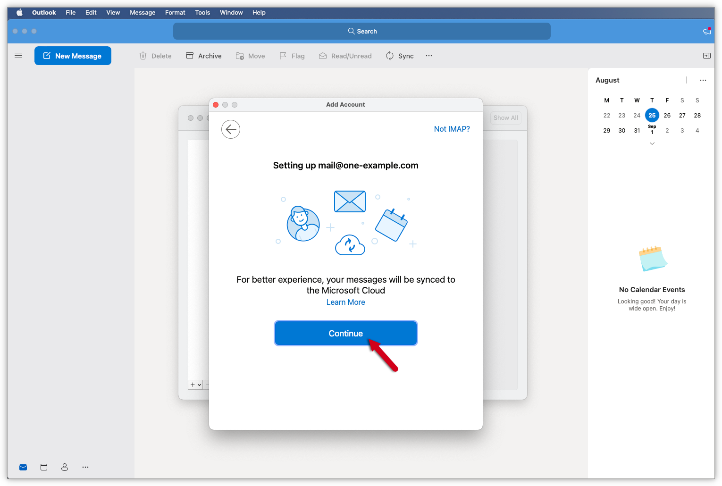722x486 pixels.
Task: Click the Sync toolbar icon
Action: [400, 56]
